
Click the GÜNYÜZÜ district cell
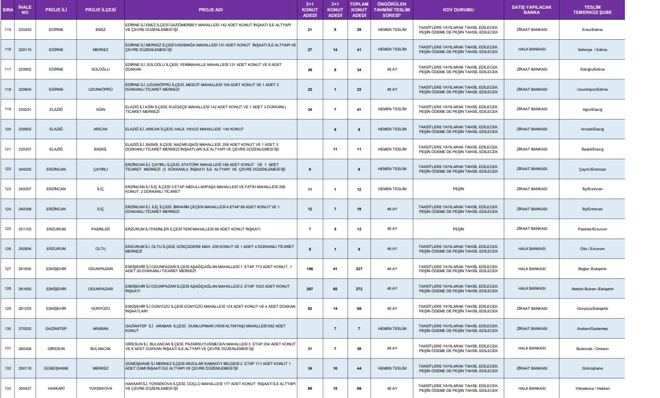(x=101, y=308)
